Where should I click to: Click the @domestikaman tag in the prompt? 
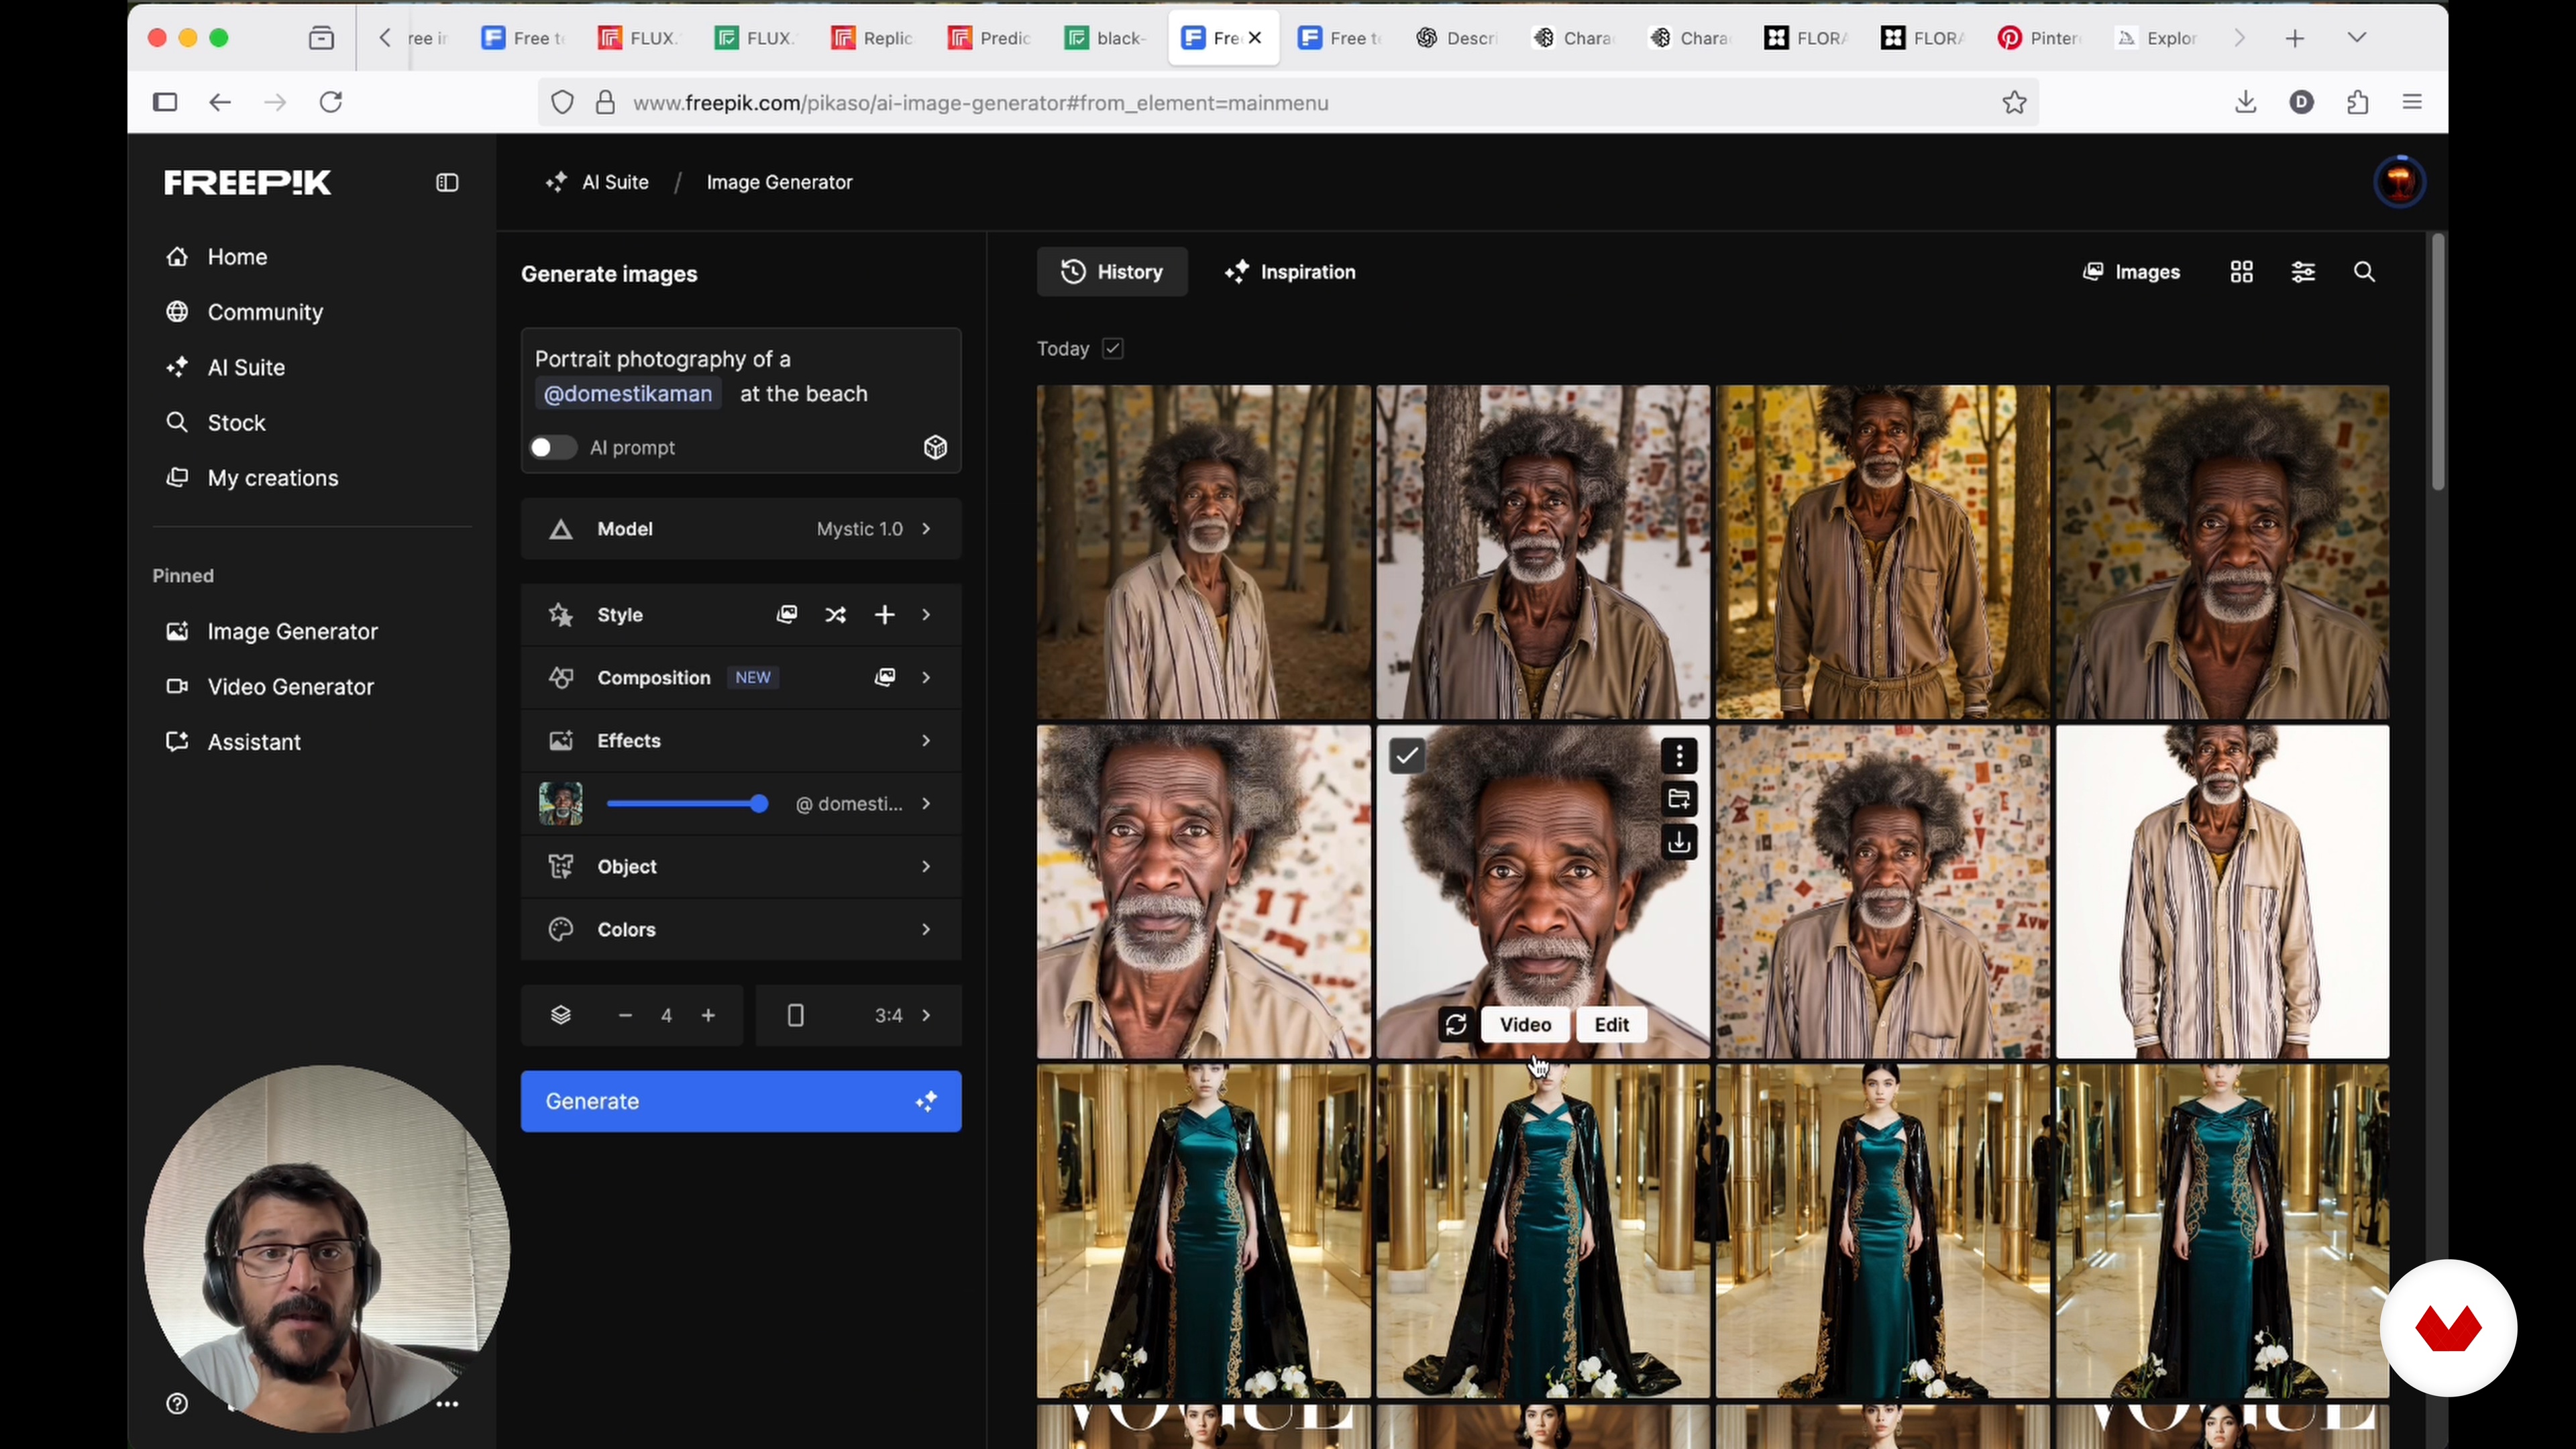point(627,393)
